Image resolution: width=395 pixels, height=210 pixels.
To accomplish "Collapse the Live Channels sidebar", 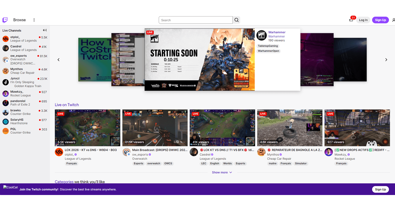I will (45, 30).
